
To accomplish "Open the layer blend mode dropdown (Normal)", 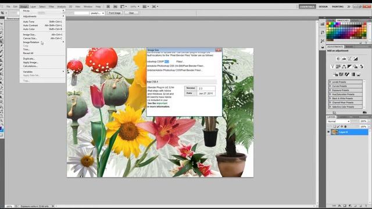I will pos(338,121).
